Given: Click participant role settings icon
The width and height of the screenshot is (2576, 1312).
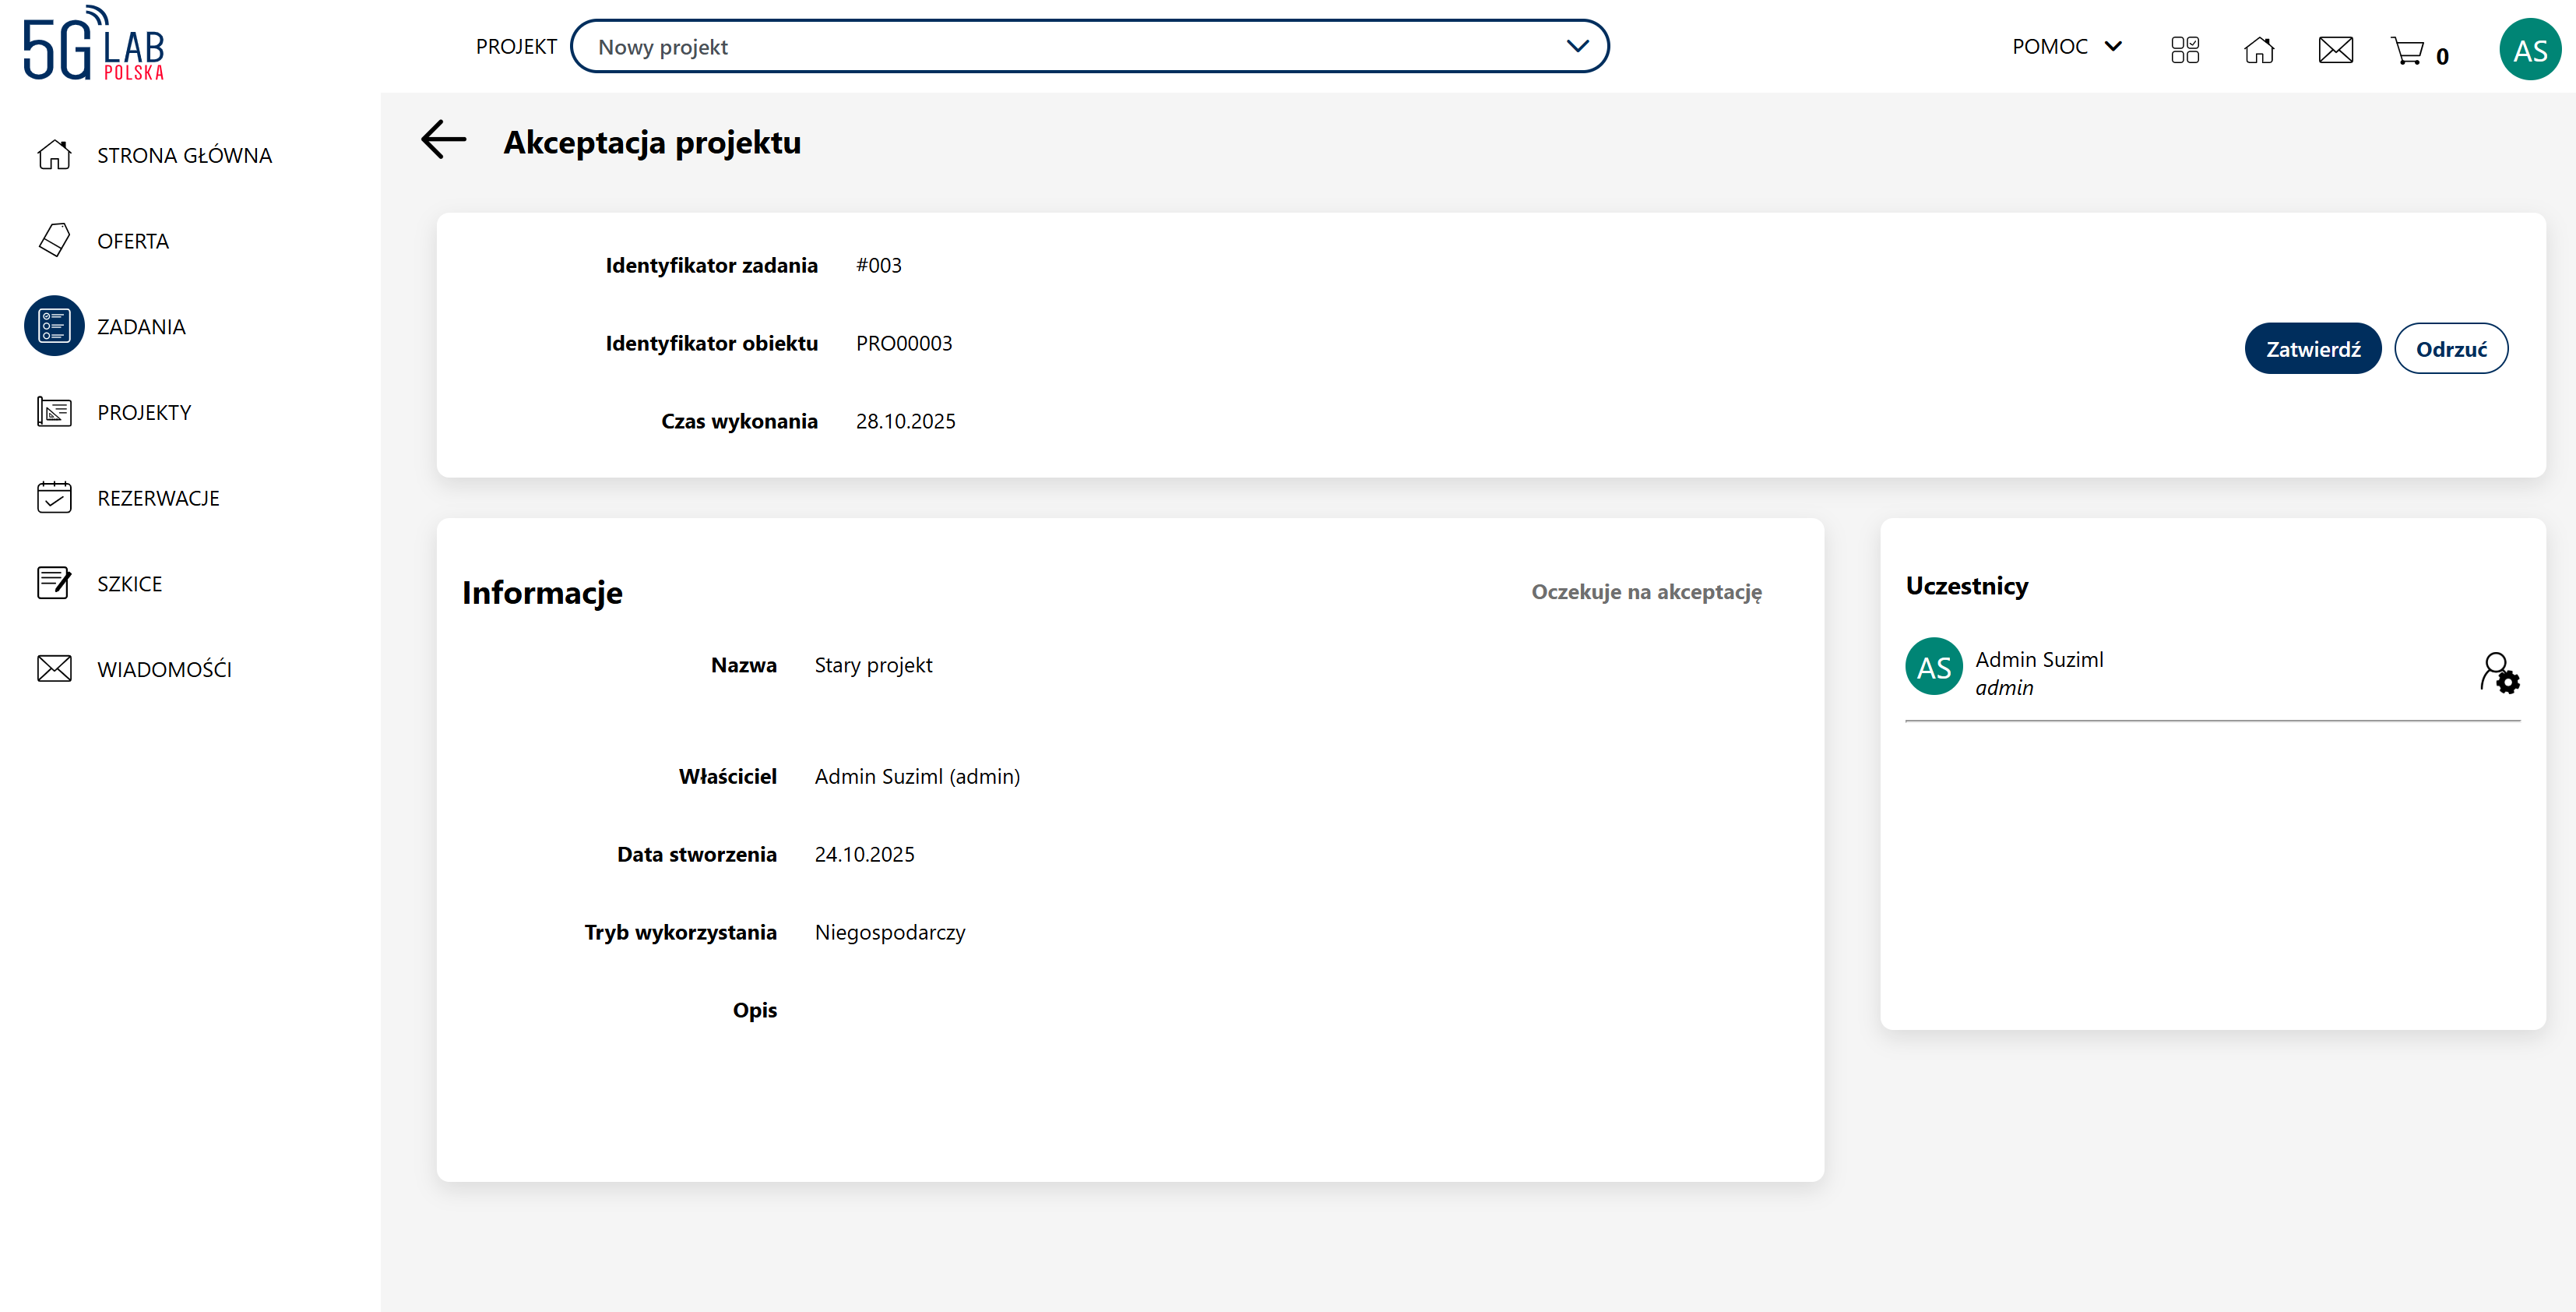Looking at the screenshot, I should (x=2499, y=672).
